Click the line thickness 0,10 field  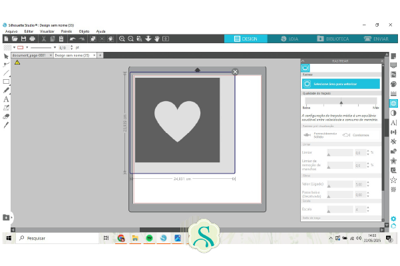(64, 48)
